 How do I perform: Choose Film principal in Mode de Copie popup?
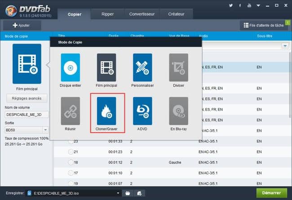point(106,67)
